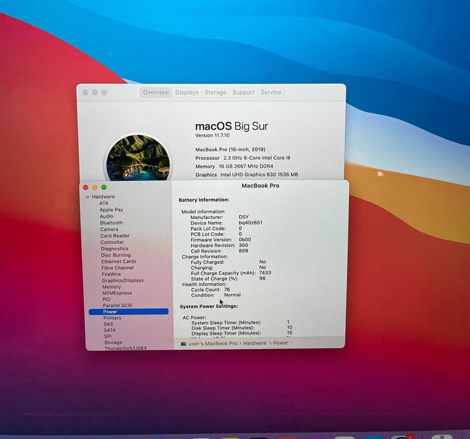Select Disc Burning in the sidebar
Screen dimensions: 470x439
116,255
